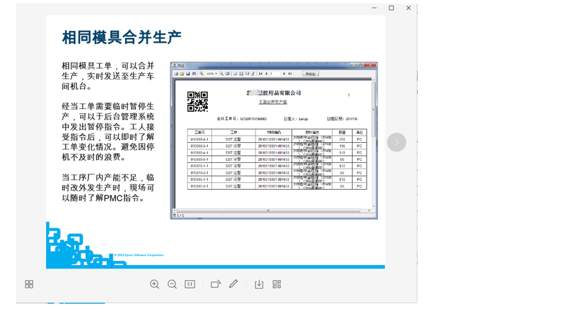Minimize the image viewer window
This screenshot has height=323, width=575.
click(374, 8)
